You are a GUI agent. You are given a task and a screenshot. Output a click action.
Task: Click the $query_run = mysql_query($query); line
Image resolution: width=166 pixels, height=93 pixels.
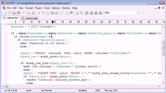[46, 57]
